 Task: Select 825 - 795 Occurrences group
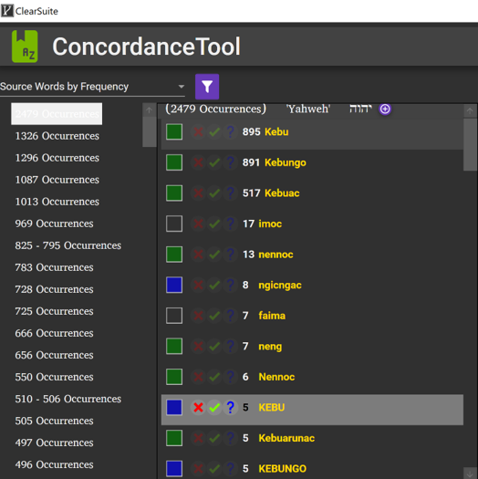click(x=68, y=245)
